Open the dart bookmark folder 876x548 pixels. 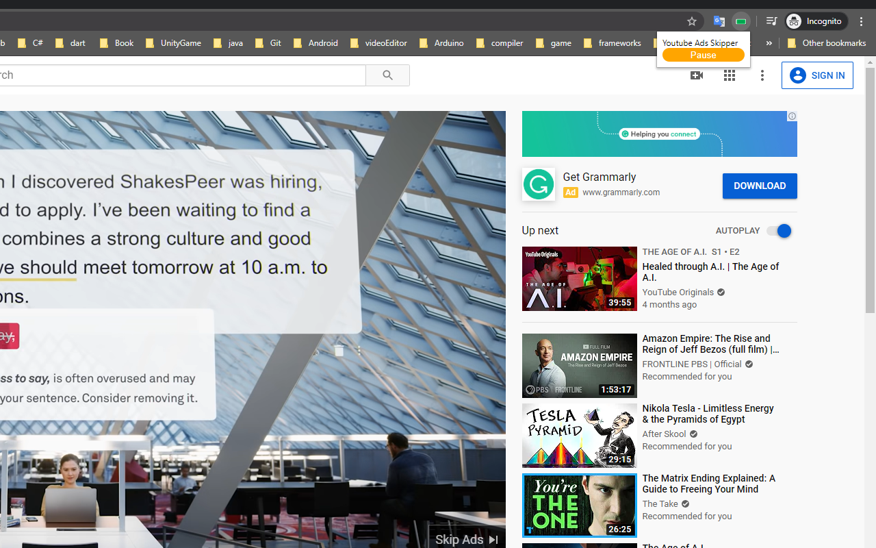pos(70,43)
